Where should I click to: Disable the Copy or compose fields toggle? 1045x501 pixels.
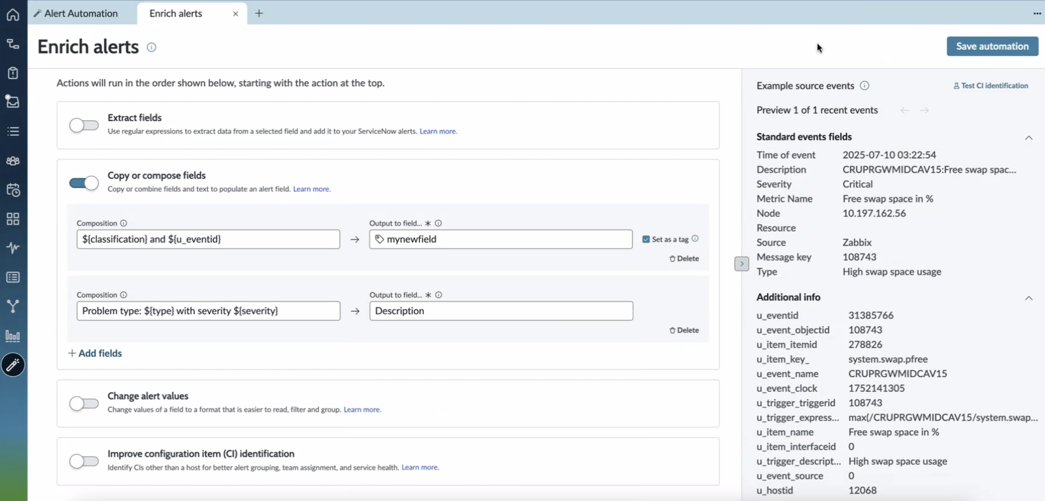pos(84,183)
